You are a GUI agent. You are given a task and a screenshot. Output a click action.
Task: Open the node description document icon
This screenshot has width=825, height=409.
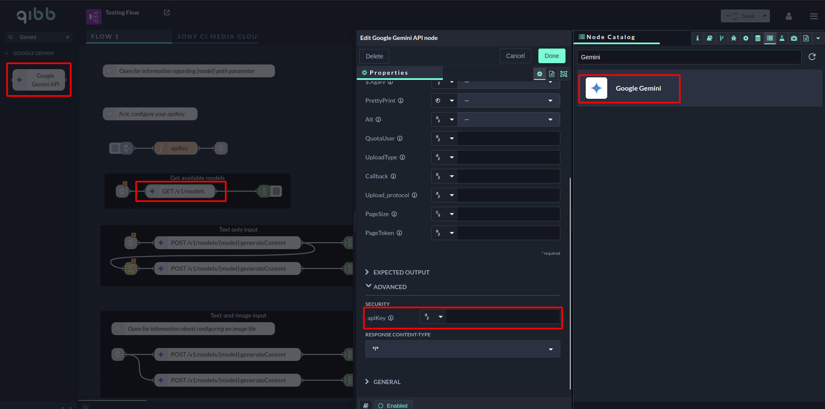pyautogui.click(x=552, y=74)
